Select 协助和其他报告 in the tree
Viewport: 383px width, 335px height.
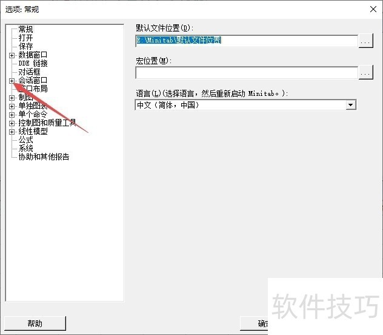(x=44, y=157)
